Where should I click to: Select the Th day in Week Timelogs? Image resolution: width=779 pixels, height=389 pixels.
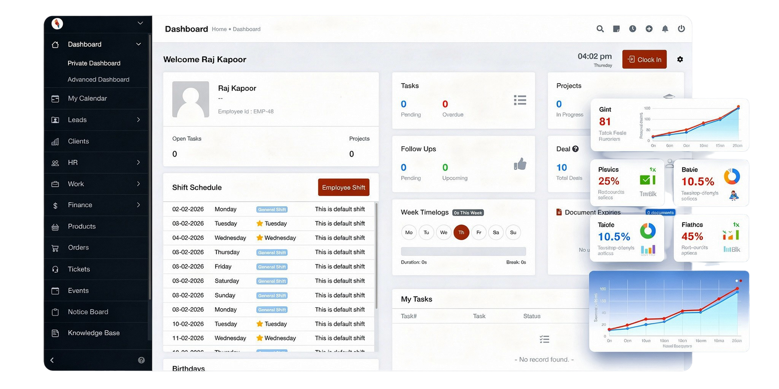[x=461, y=232]
